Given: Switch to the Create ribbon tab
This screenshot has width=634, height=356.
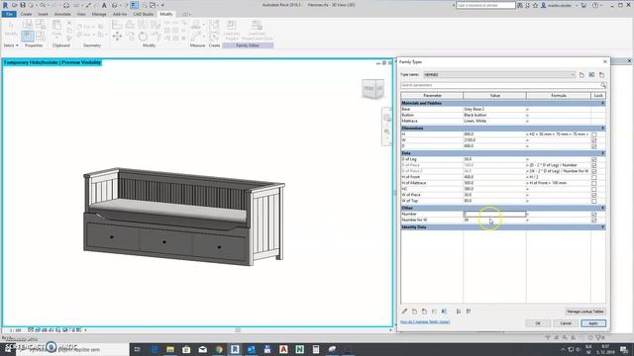Looking at the screenshot, I should [x=26, y=14].
